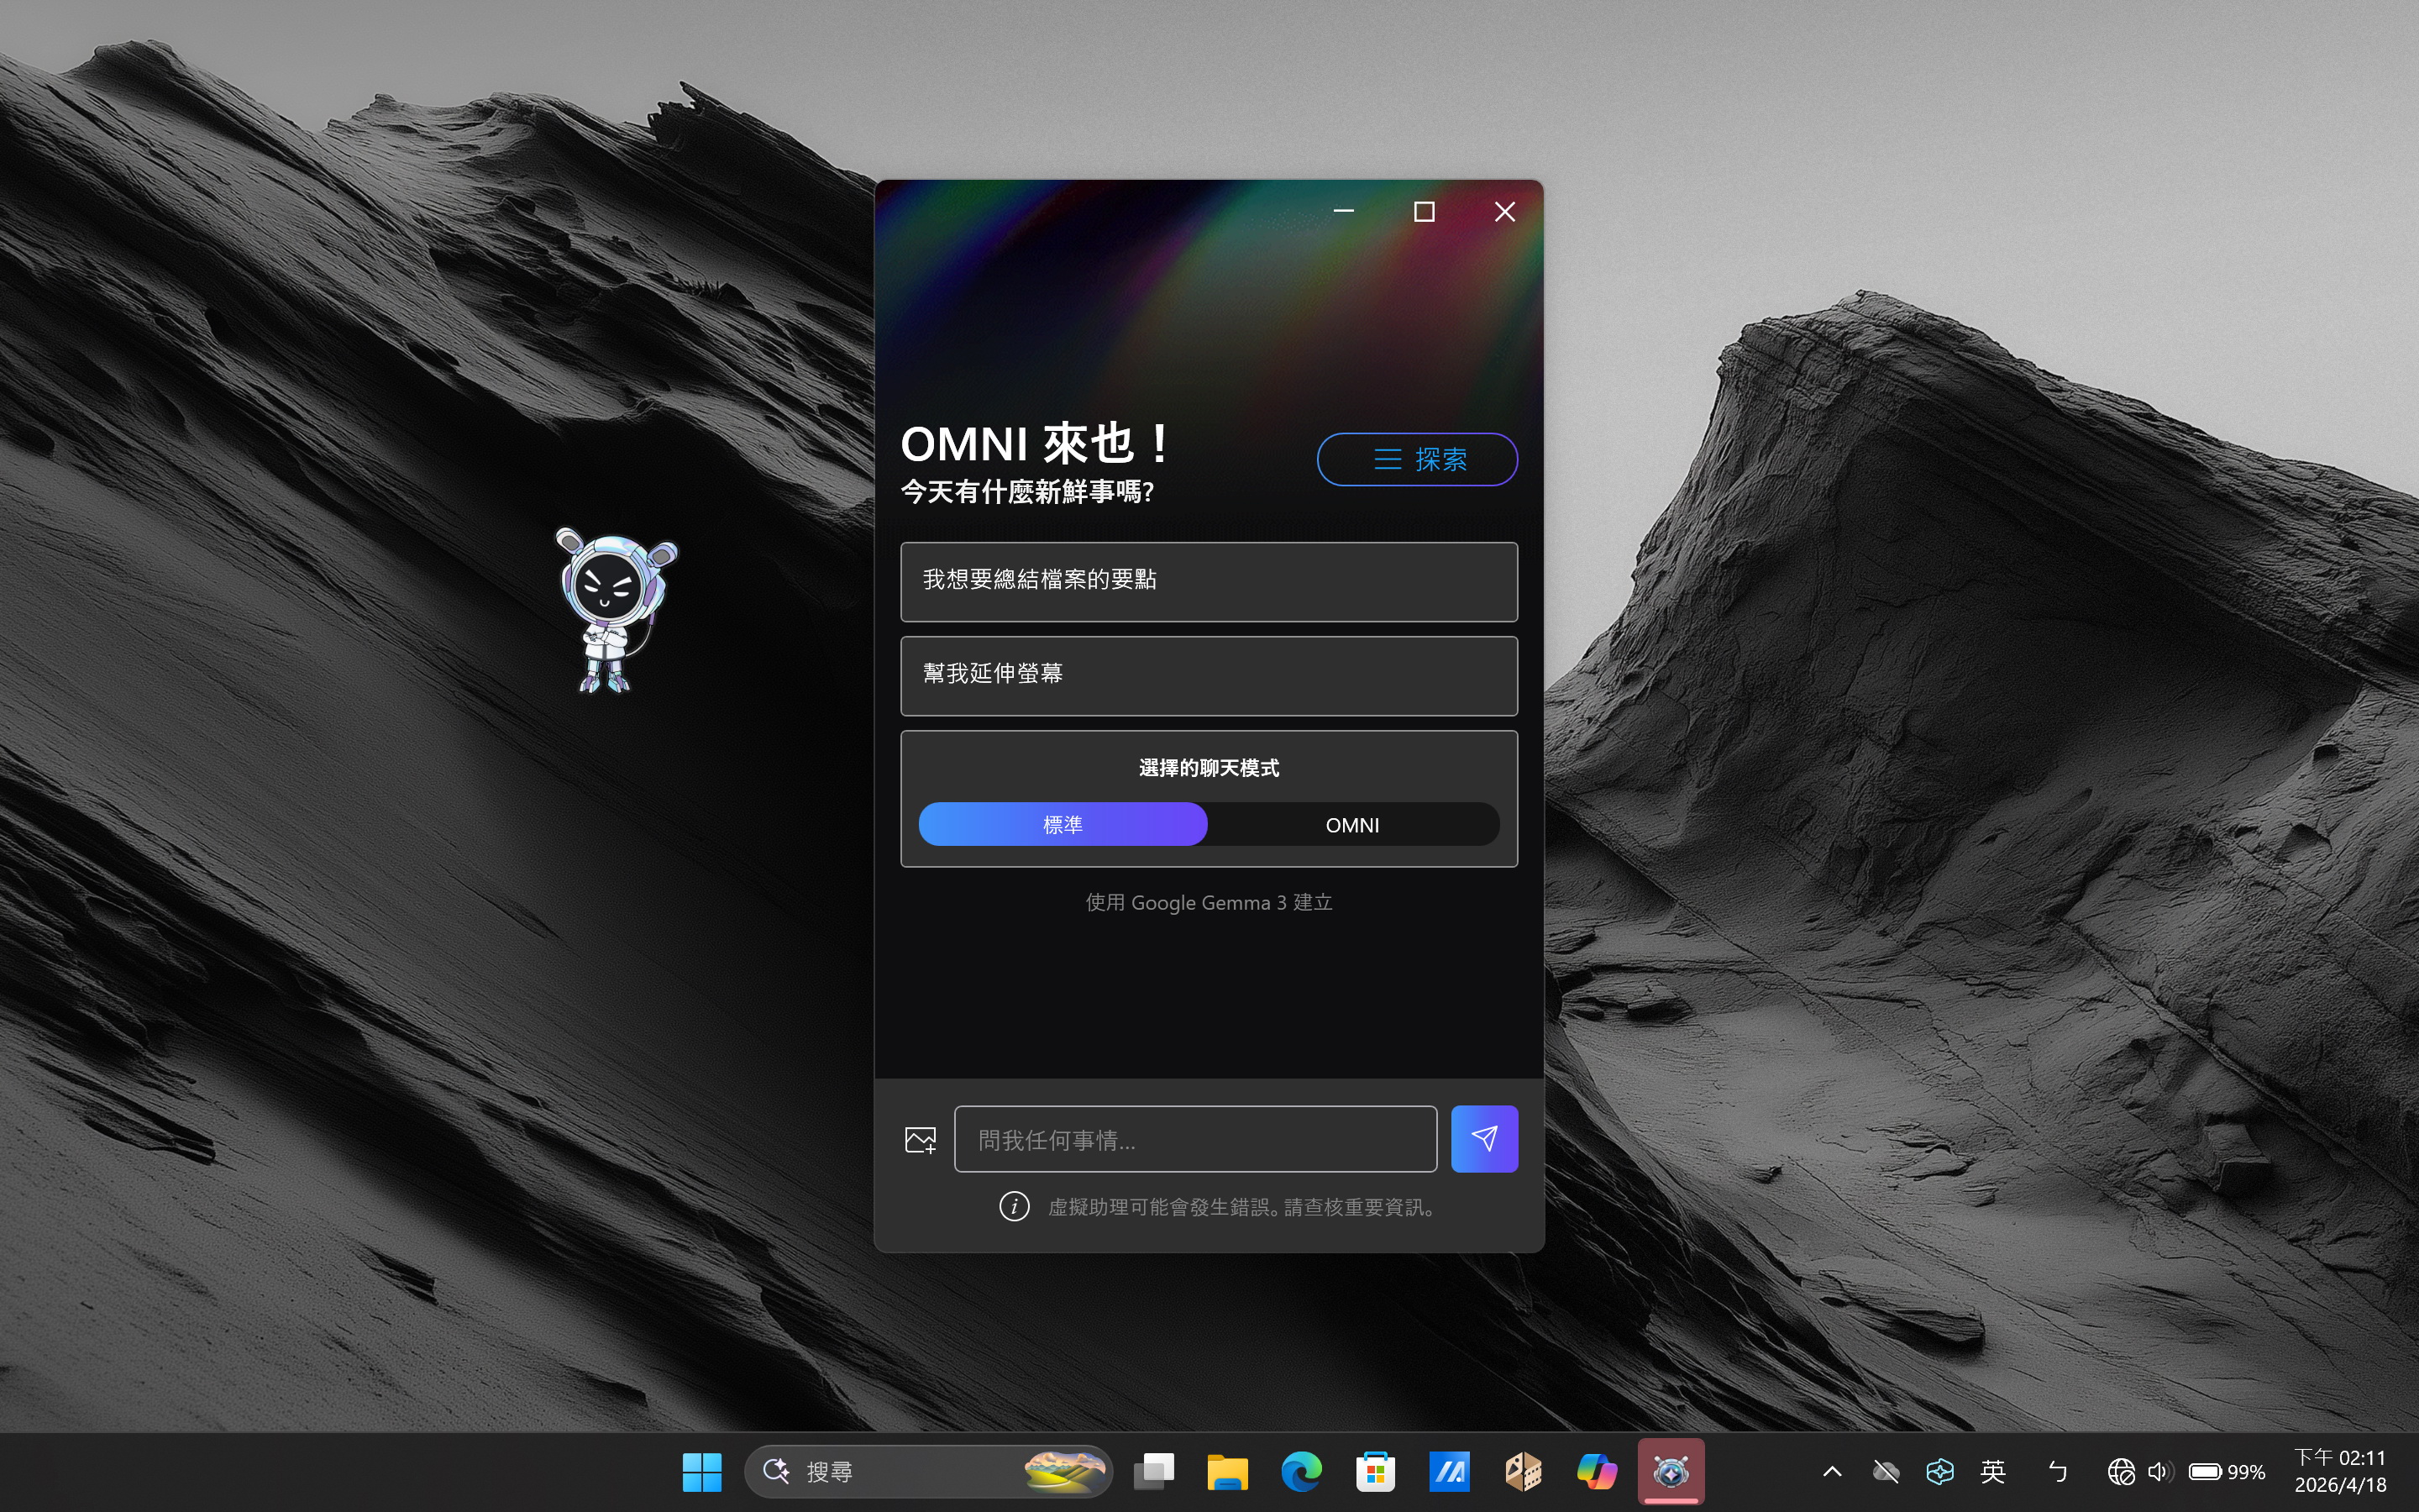Expand the hidden system tray icons chevron
2419x1512 pixels.
[1831, 1471]
